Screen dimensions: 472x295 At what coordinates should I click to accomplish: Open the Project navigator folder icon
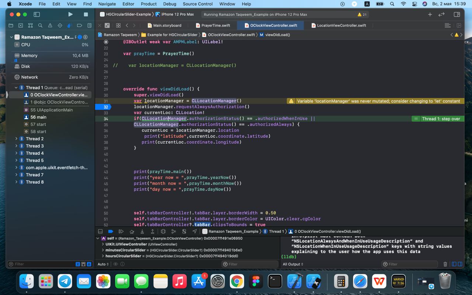click(x=11, y=25)
